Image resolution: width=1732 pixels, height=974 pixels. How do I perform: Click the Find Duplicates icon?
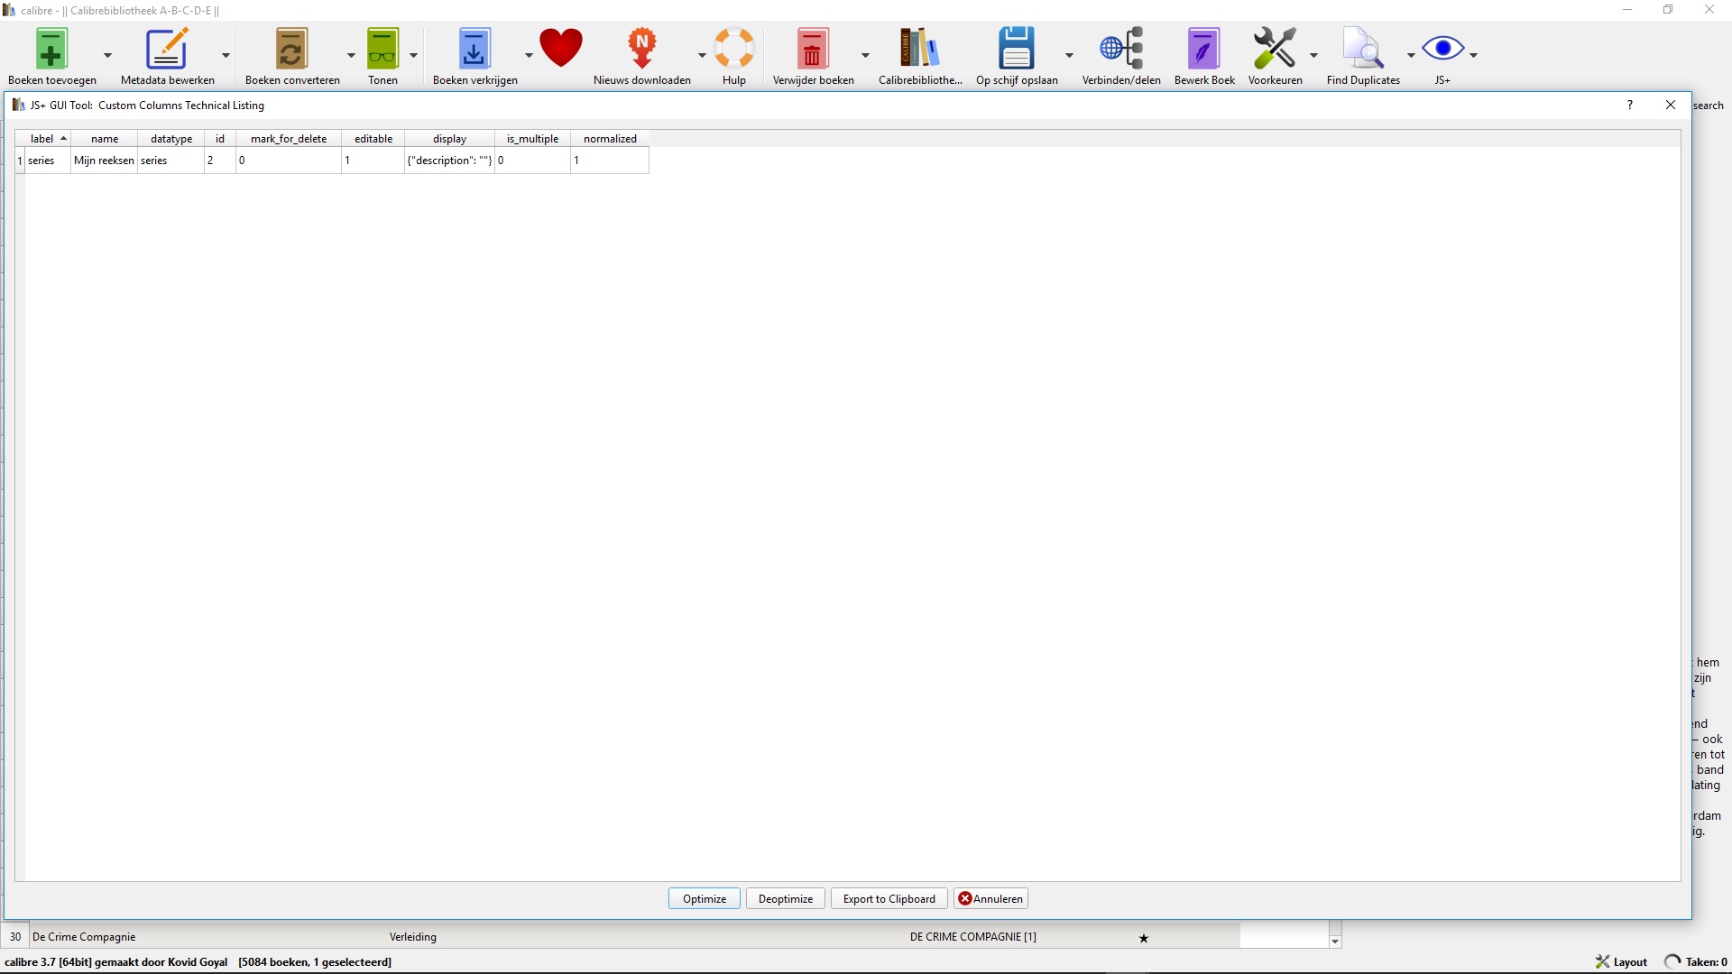click(x=1362, y=50)
